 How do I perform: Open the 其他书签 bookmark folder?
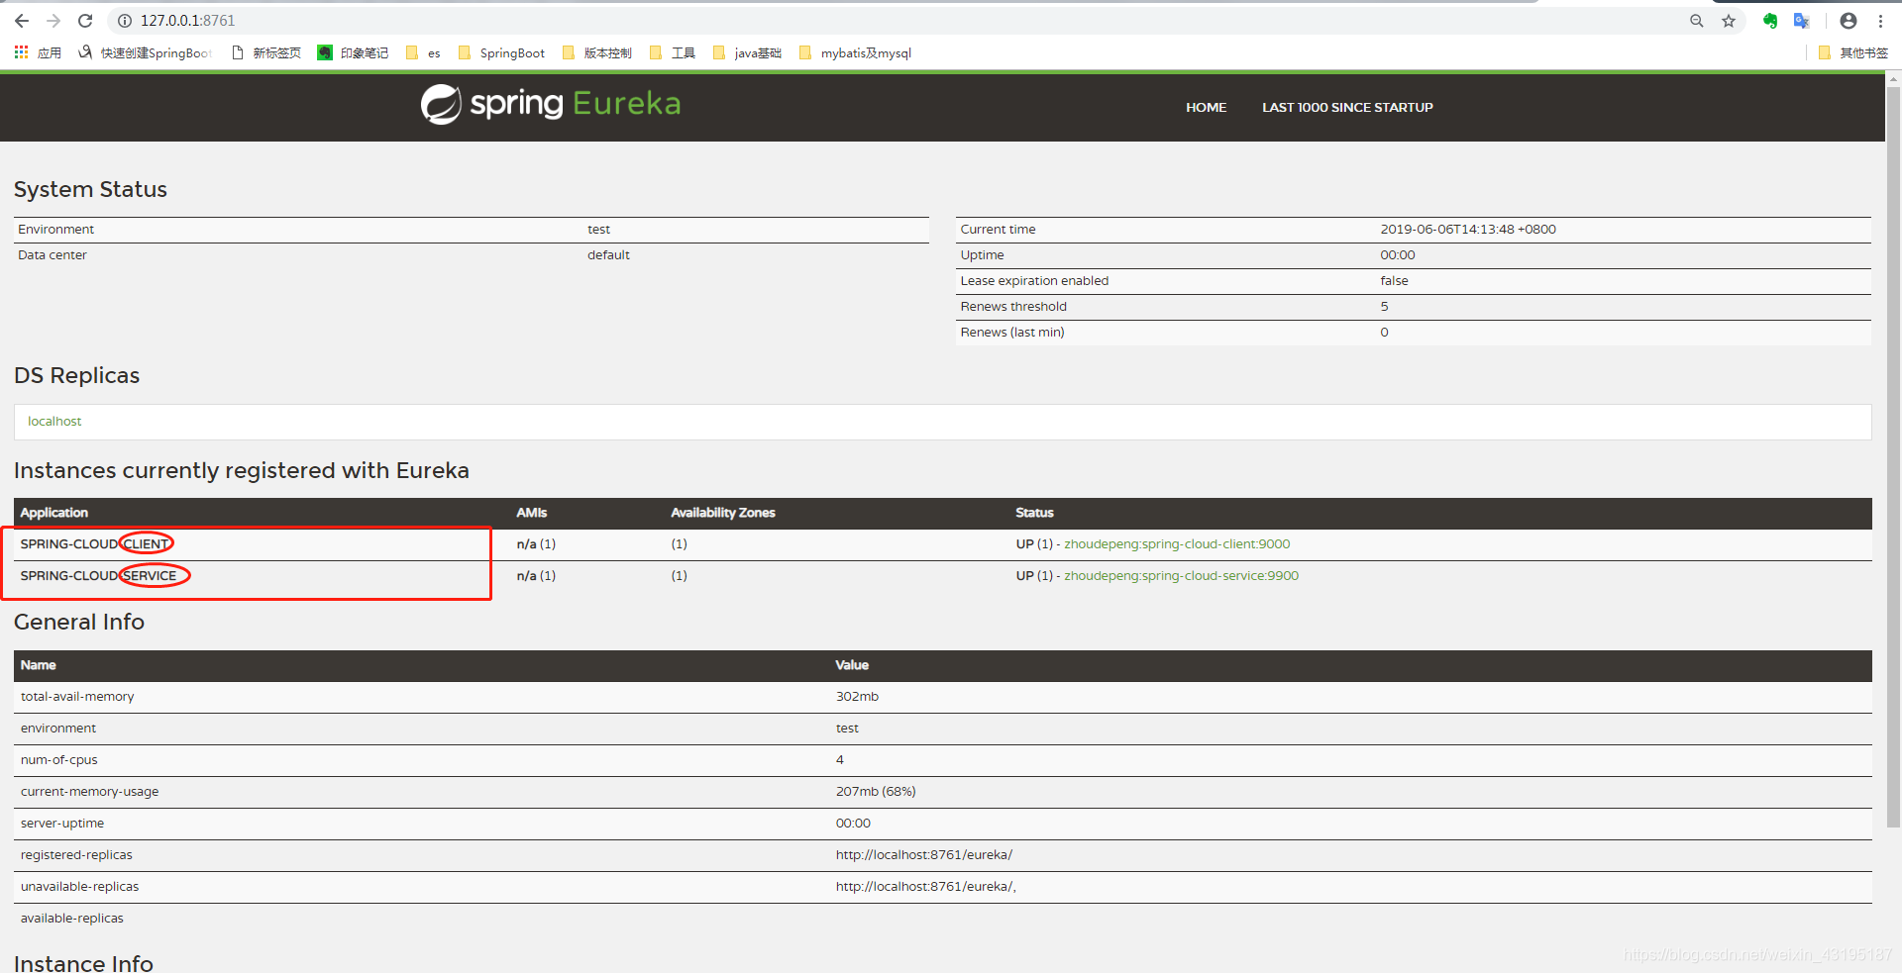tap(1853, 52)
